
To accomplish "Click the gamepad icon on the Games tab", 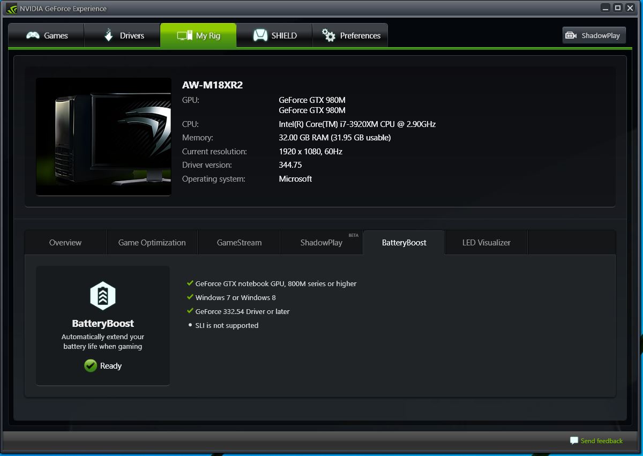I will coord(33,36).
